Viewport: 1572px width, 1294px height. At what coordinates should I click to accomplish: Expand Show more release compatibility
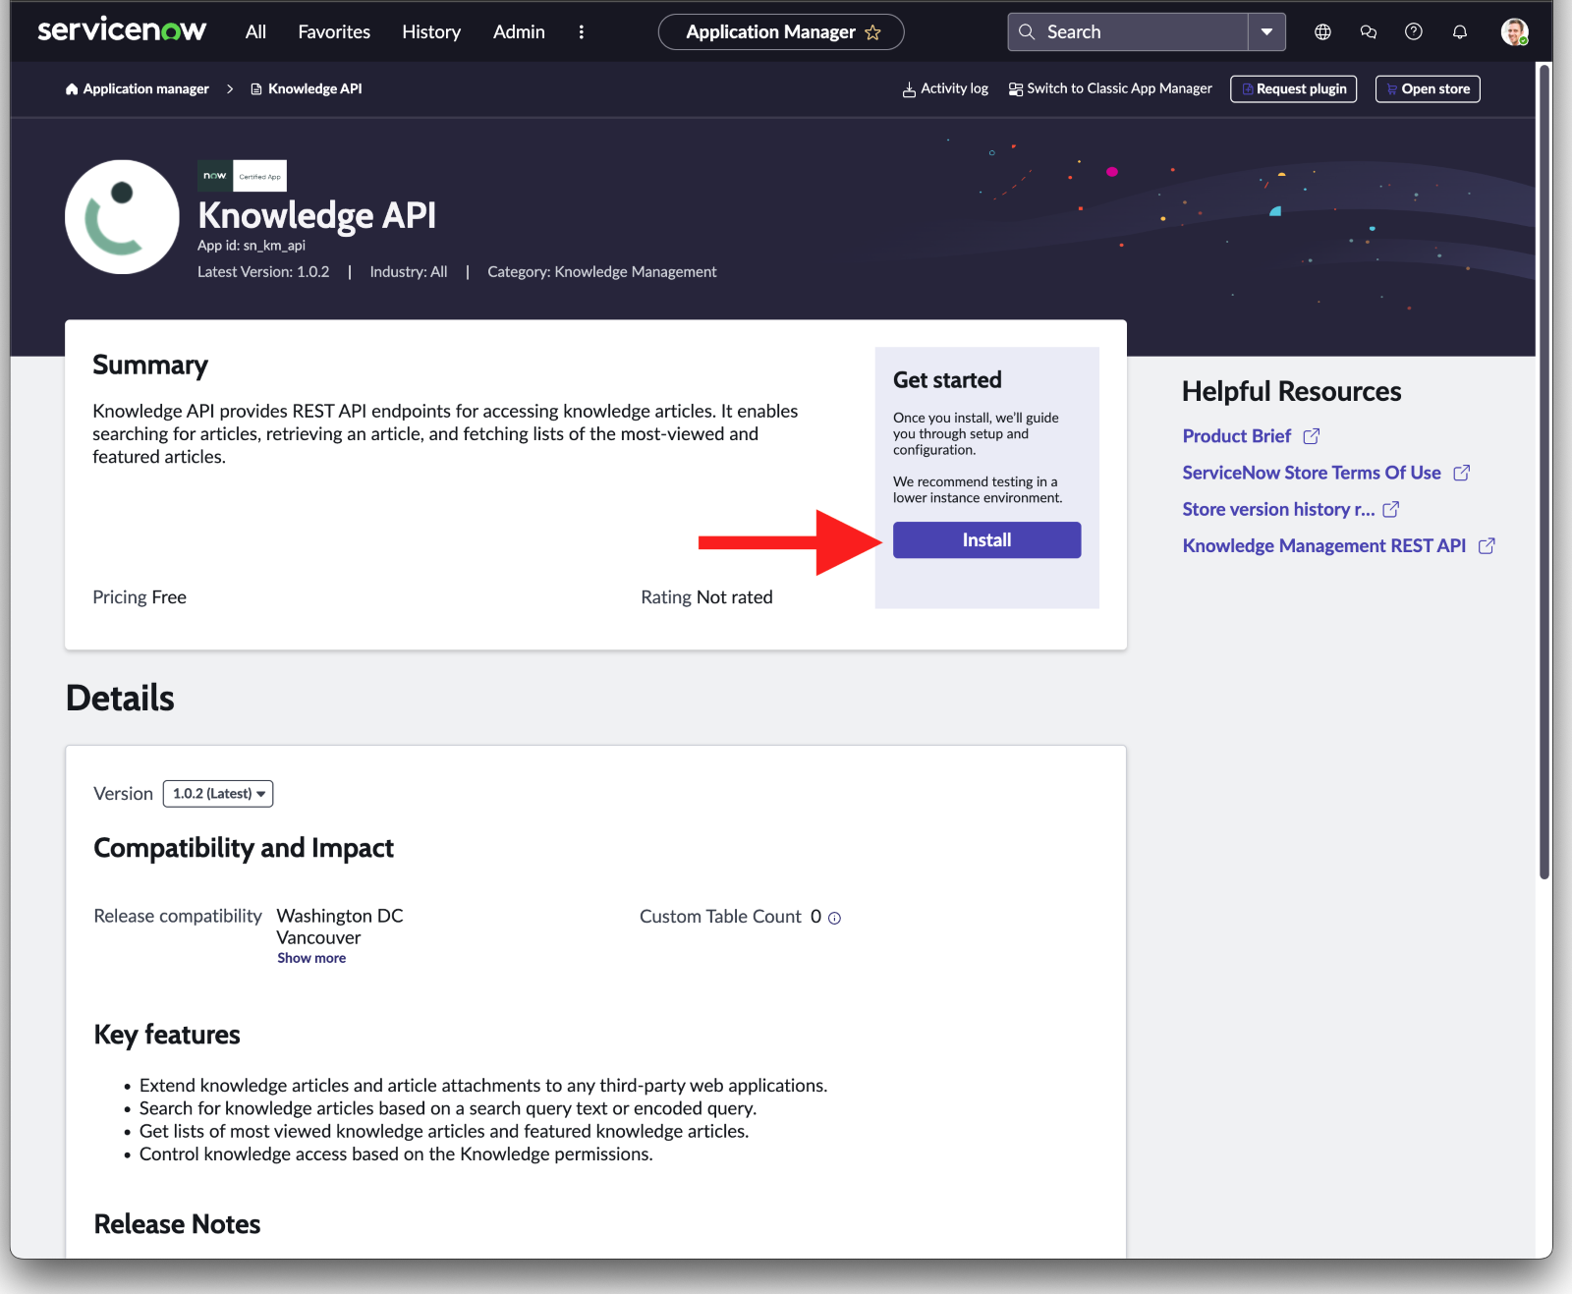click(x=311, y=958)
